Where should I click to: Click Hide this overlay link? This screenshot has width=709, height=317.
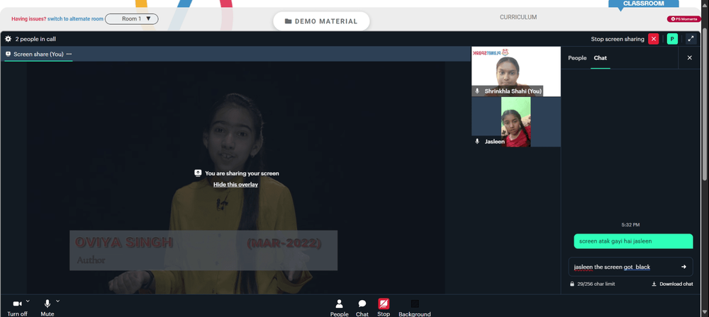tap(235, 184)
